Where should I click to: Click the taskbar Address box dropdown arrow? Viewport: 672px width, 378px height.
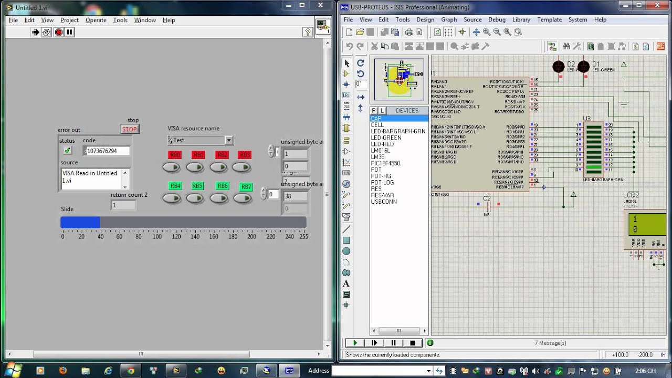point(428,371)
